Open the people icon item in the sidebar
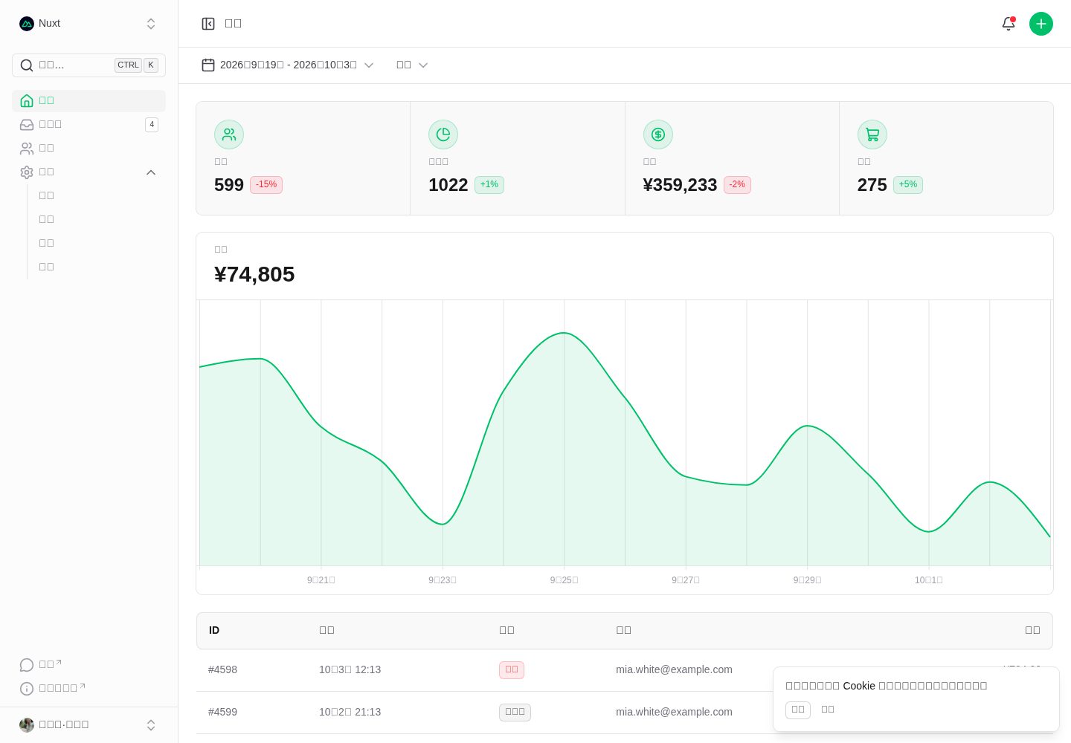 (x=27, y=149)
